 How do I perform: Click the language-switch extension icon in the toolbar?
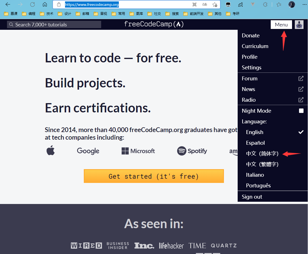click(240, 4)
